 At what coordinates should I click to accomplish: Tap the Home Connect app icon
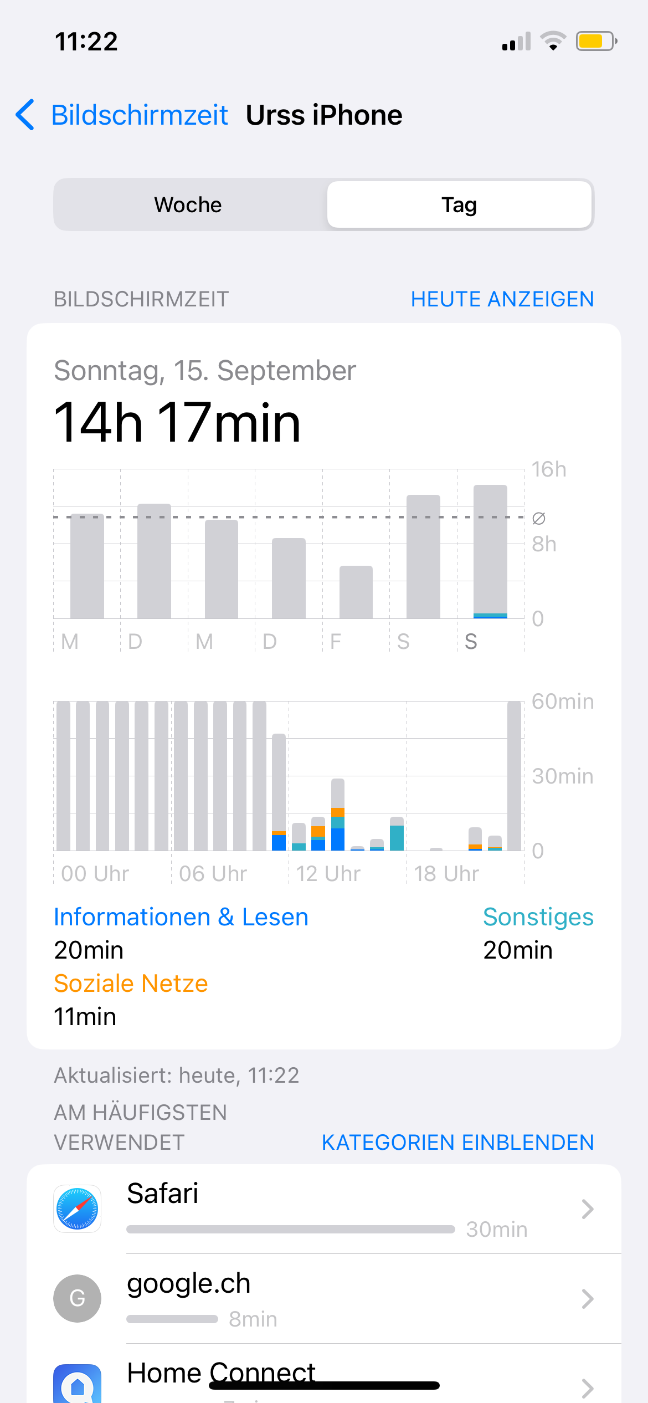click(78, 1385)
